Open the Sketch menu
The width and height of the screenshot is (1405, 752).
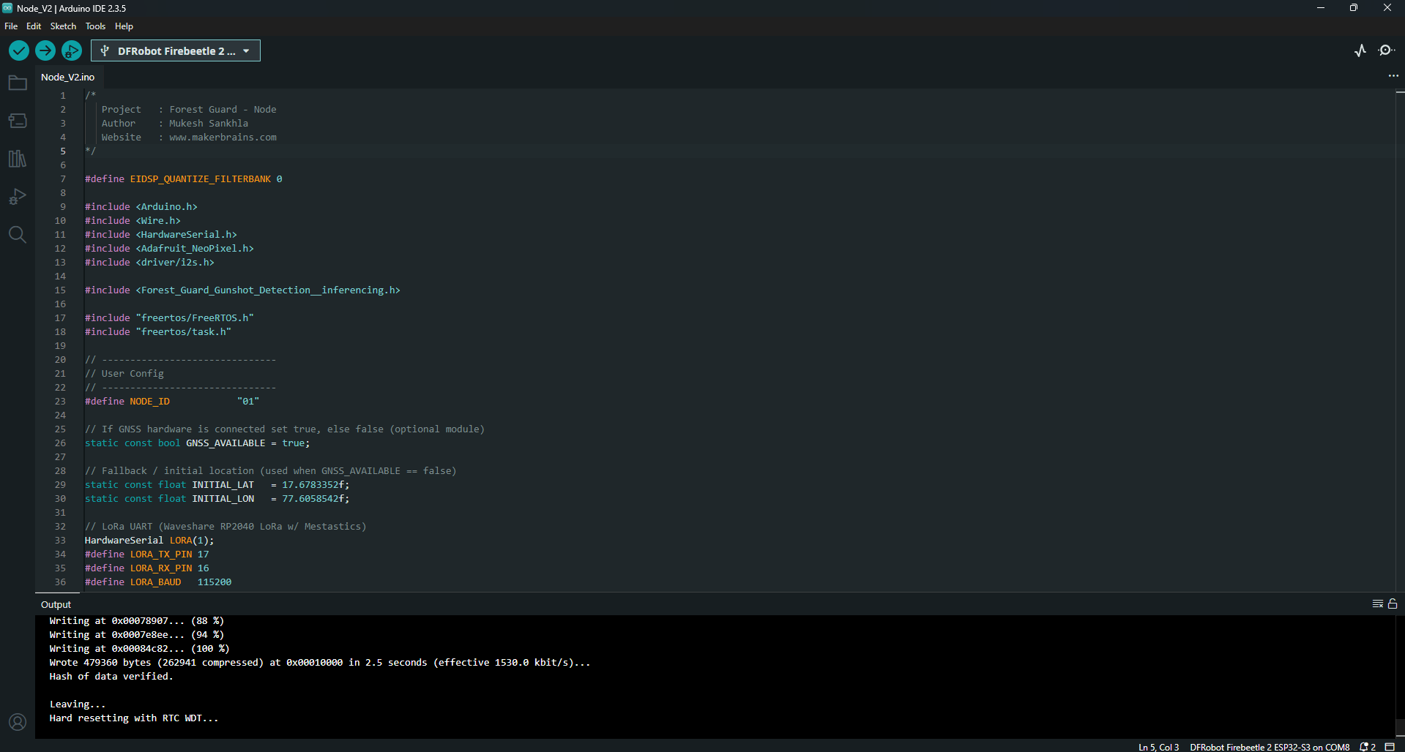[x=63, y=26]
